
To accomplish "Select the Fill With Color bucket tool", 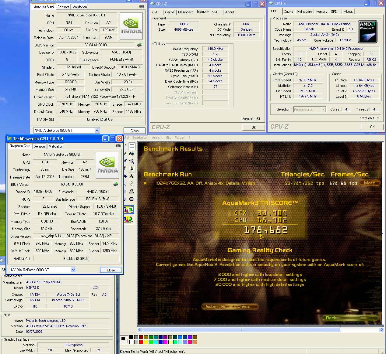I will pos(132,154).
